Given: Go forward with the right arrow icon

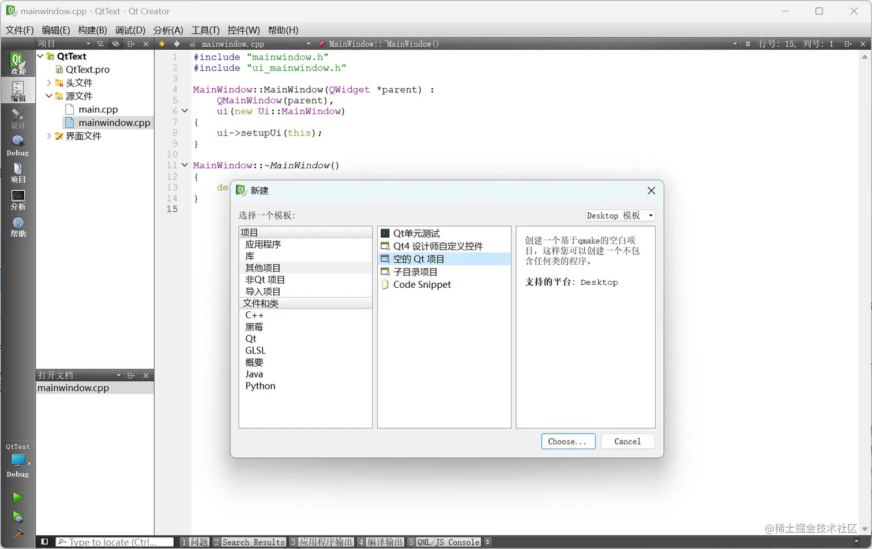Looking at the screenshot, I should (x=176, y=44).
